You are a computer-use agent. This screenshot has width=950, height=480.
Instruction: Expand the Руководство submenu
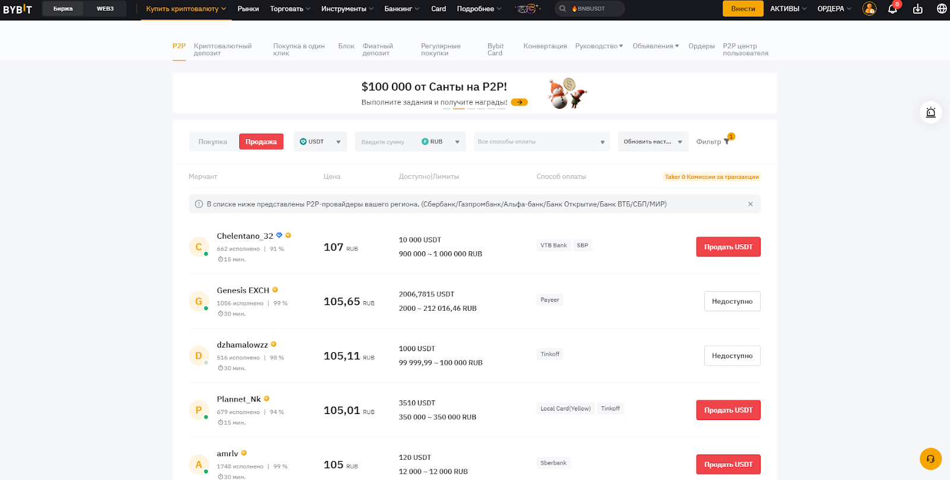click(x=599, y=46)
